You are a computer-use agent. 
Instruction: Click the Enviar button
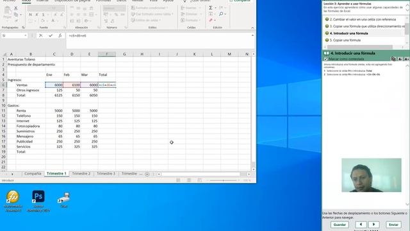(393, 225)
